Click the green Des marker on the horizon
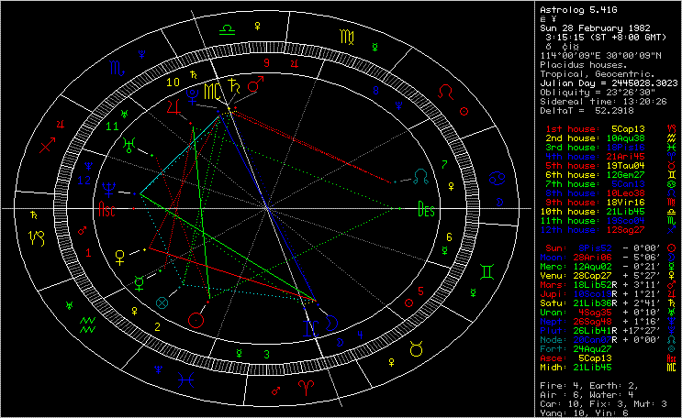Screen dimensions: 682x418 coord(426,209)
